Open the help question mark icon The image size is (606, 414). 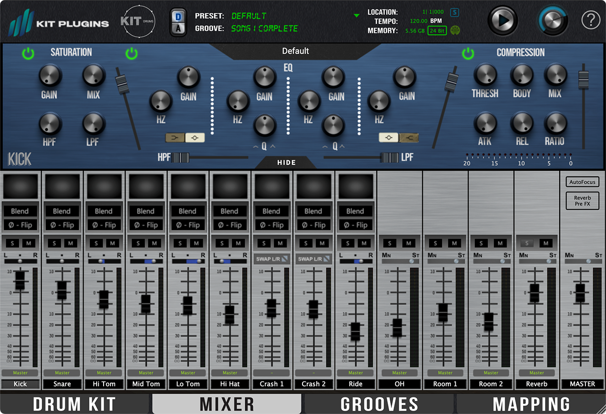click(591, 20)
